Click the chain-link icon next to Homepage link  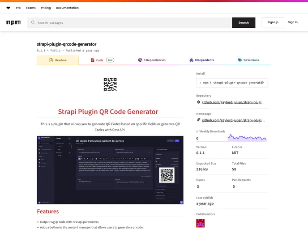pos(198,120)
